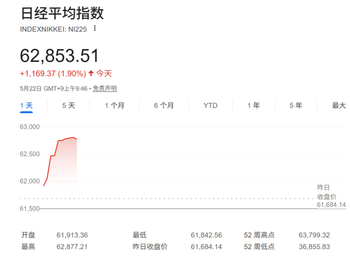Click the 最低 label
Viewport: 350px width, 263px height.
(x=139, y=235)
